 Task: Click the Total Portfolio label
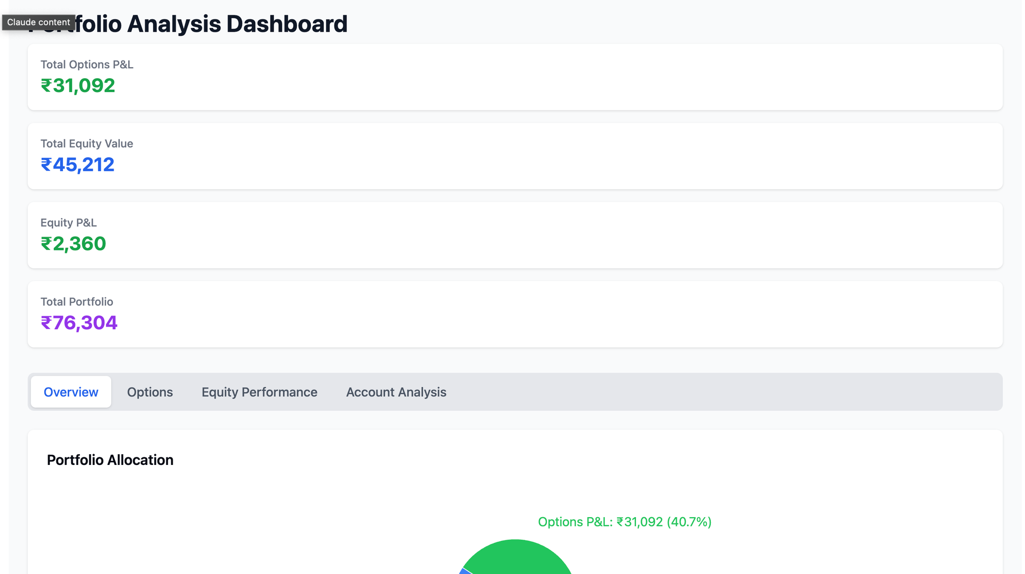(77, 302)
